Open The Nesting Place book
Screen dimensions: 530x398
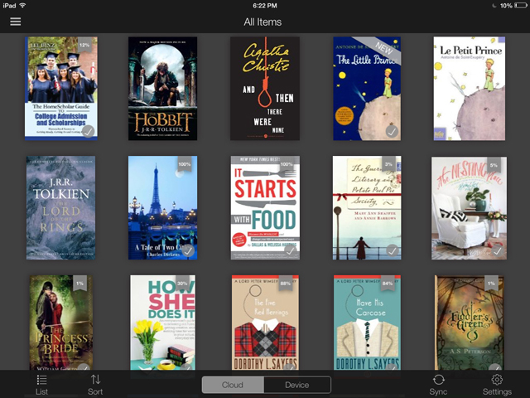click(470, 208)
